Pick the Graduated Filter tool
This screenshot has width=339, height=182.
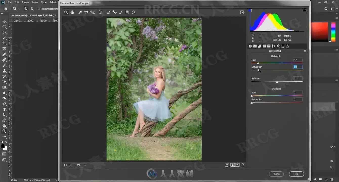pyautogui.click(x=127, y=12)
